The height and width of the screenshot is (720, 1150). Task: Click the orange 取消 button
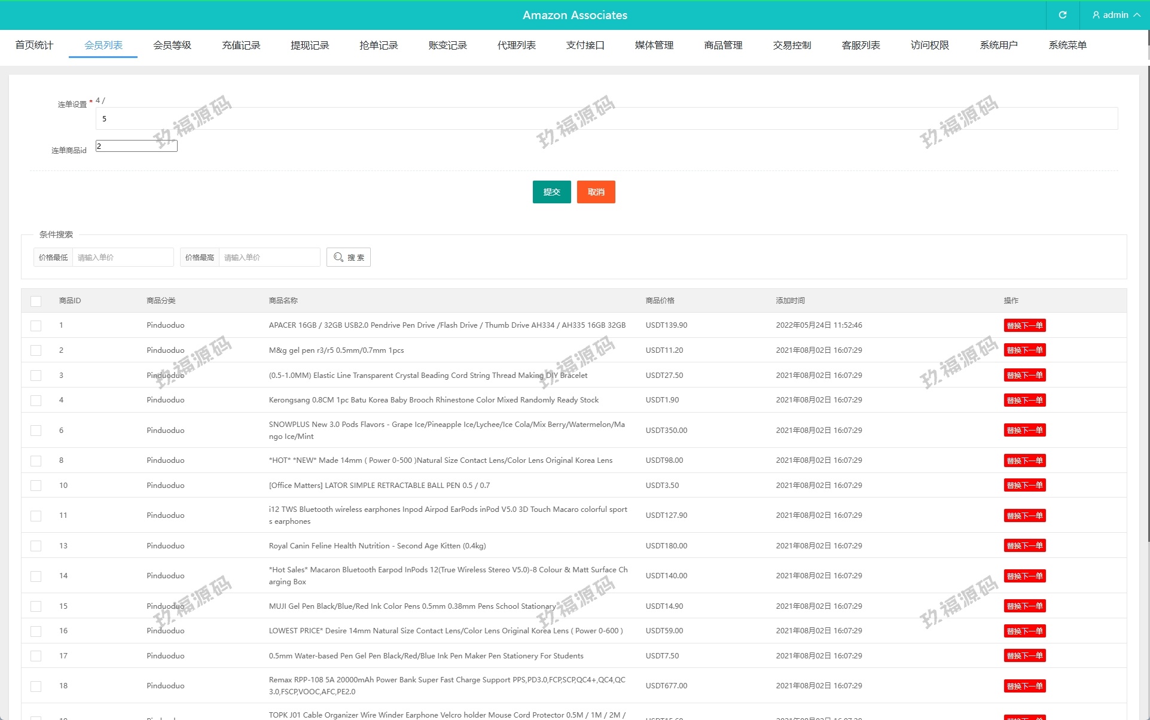tap(596, 192)
